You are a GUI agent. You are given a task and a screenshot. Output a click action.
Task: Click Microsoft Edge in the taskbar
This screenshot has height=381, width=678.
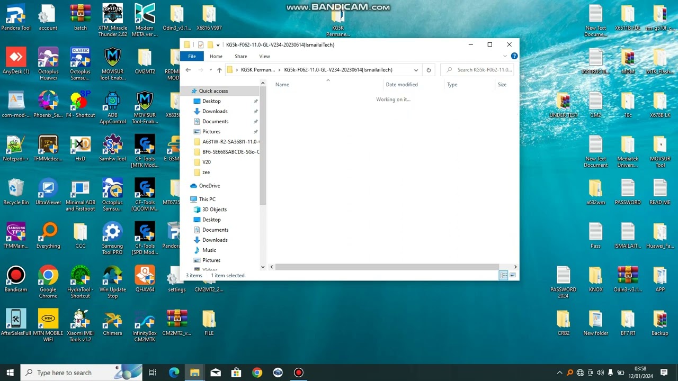click(x=174, y=373)
